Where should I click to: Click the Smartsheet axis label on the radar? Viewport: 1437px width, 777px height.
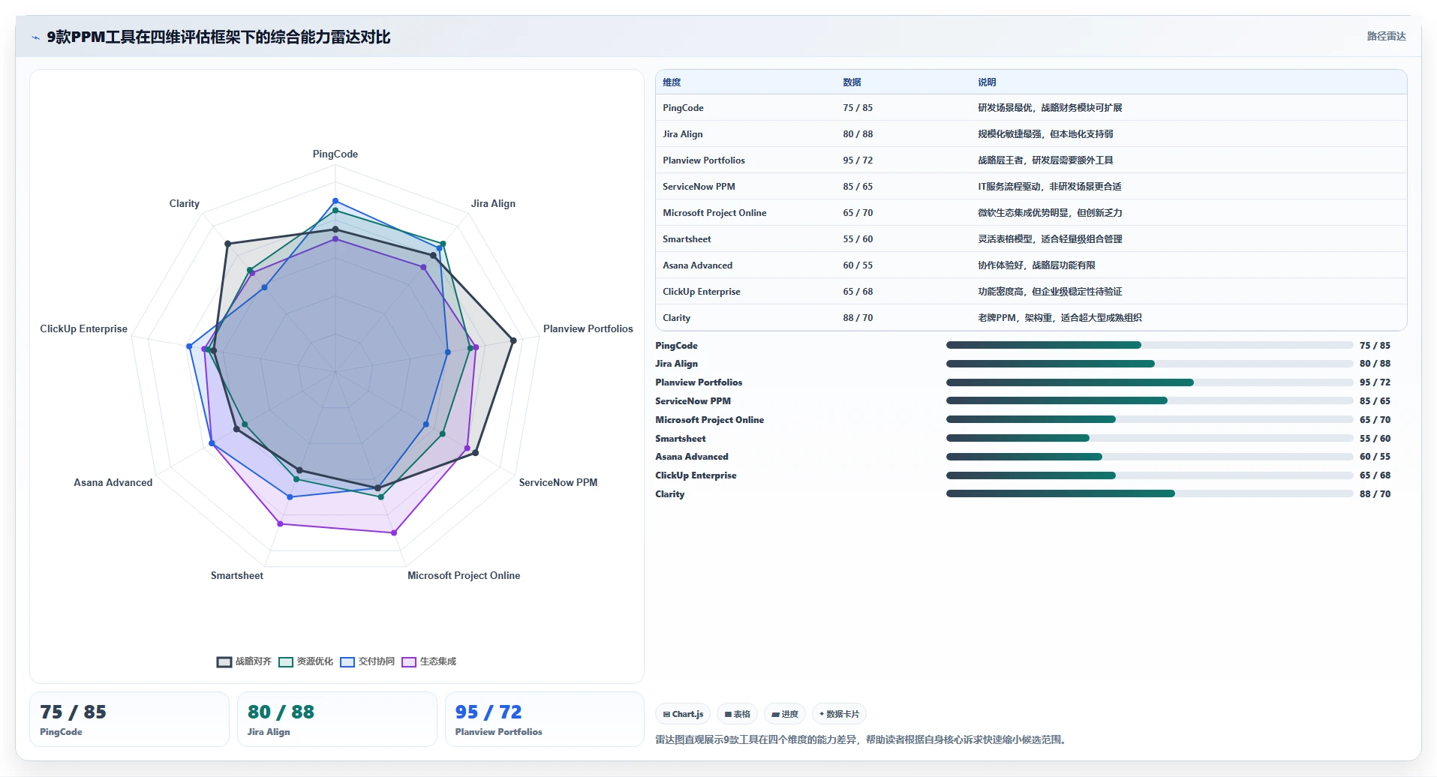pos(237,576)
